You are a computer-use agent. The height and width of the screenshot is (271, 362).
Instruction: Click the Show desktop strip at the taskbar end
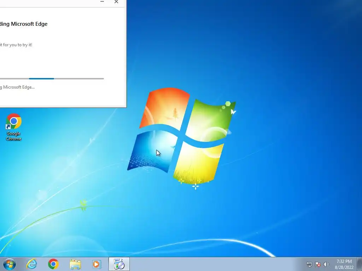click(360, 264)
